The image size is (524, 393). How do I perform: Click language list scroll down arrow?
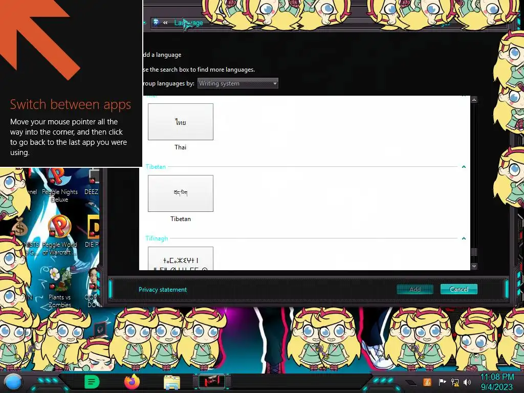click(474, 266)
